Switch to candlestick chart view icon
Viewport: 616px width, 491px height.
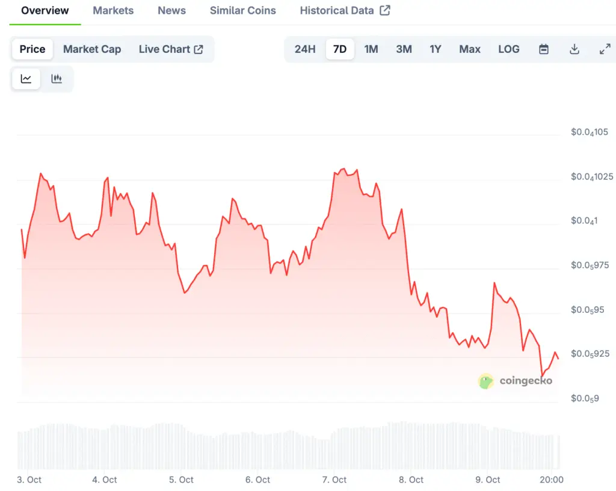(57, 79)
